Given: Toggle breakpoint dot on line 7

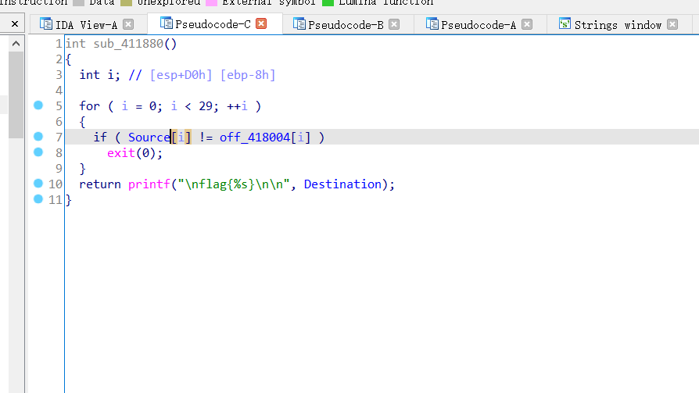Looking at the screenshot, I should click(x=38, y=137).
